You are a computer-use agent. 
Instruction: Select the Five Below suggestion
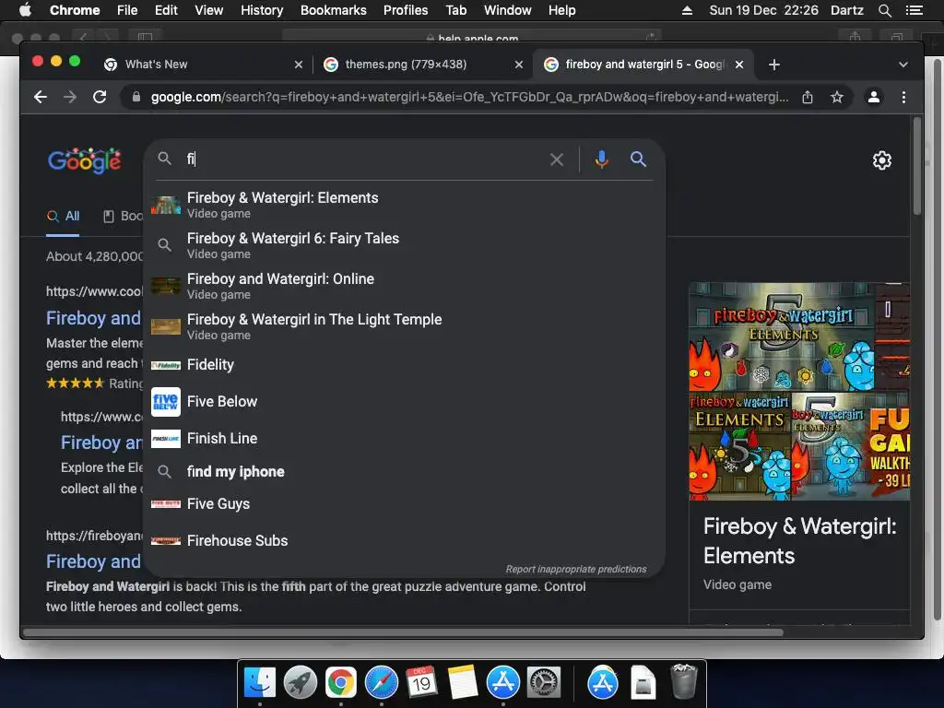tap(404, 402)
